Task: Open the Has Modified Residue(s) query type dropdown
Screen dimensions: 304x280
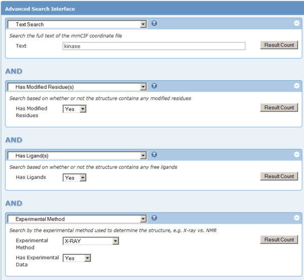Action: 77,87
